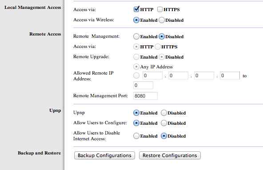Enable Remote Management
This screenshot has height=170, width=263.
(136, 36)
